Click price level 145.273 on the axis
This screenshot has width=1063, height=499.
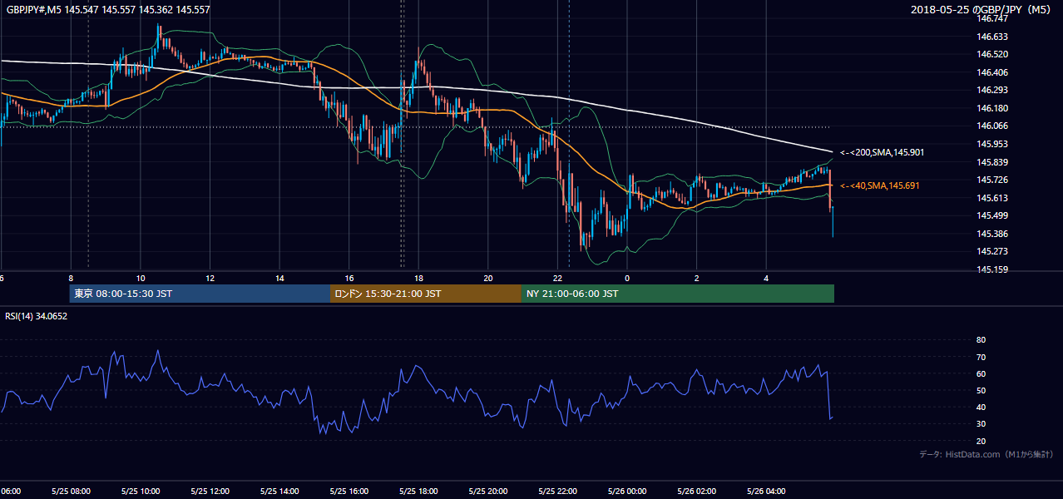click(993, 251)
